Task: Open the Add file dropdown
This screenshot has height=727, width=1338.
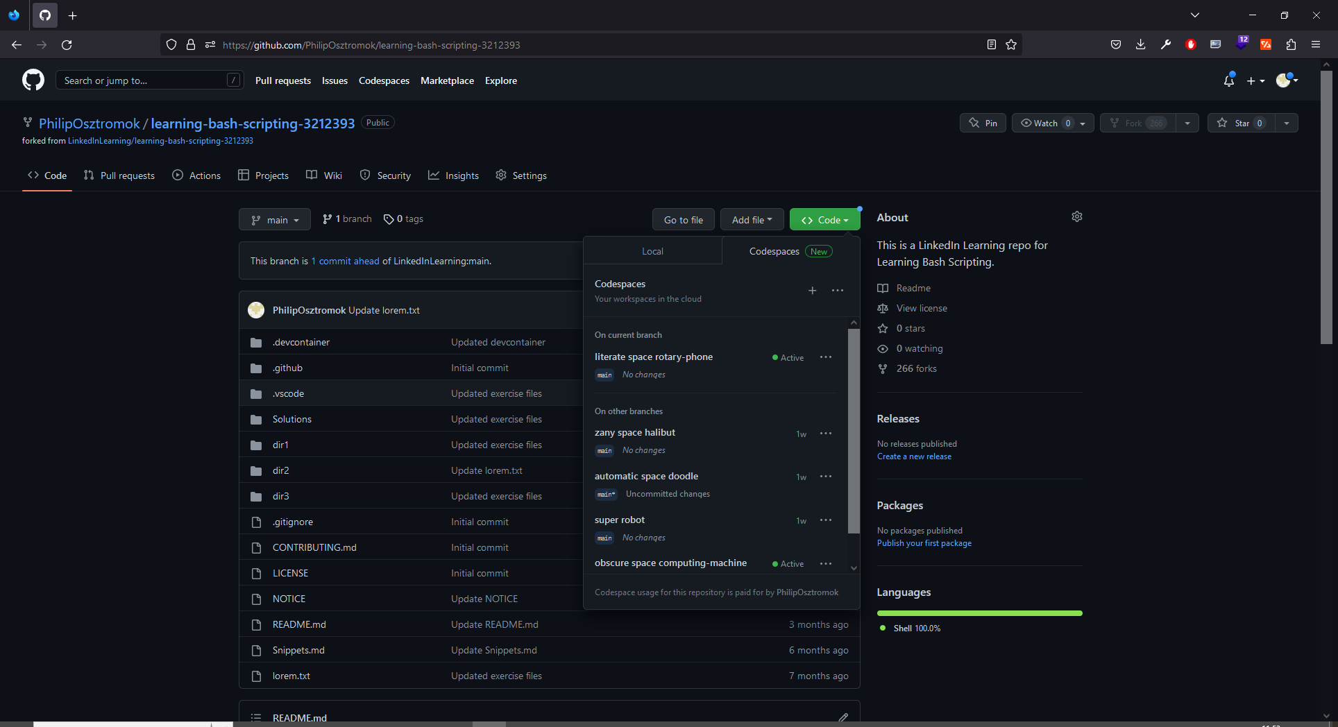Action: click(752, 220)
